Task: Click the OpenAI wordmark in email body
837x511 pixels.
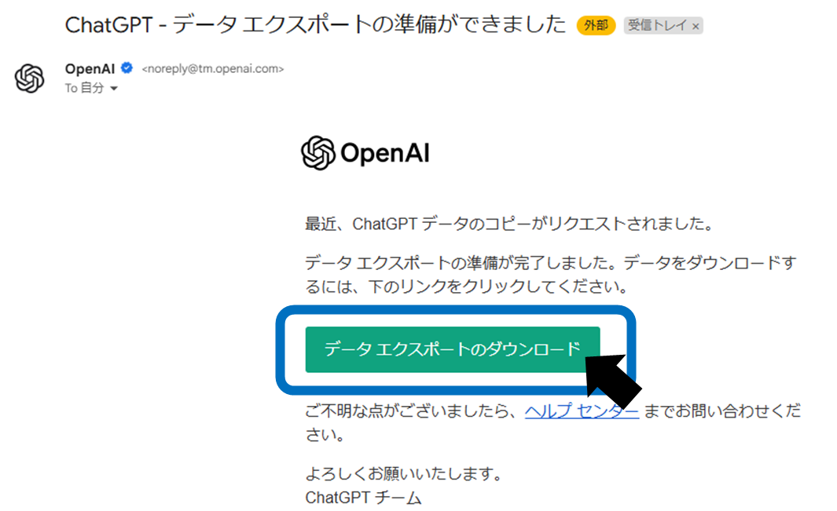Action: tap(385, 153)
